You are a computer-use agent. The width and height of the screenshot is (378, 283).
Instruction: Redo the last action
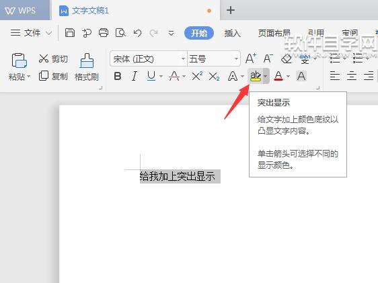tap(154, 33)
